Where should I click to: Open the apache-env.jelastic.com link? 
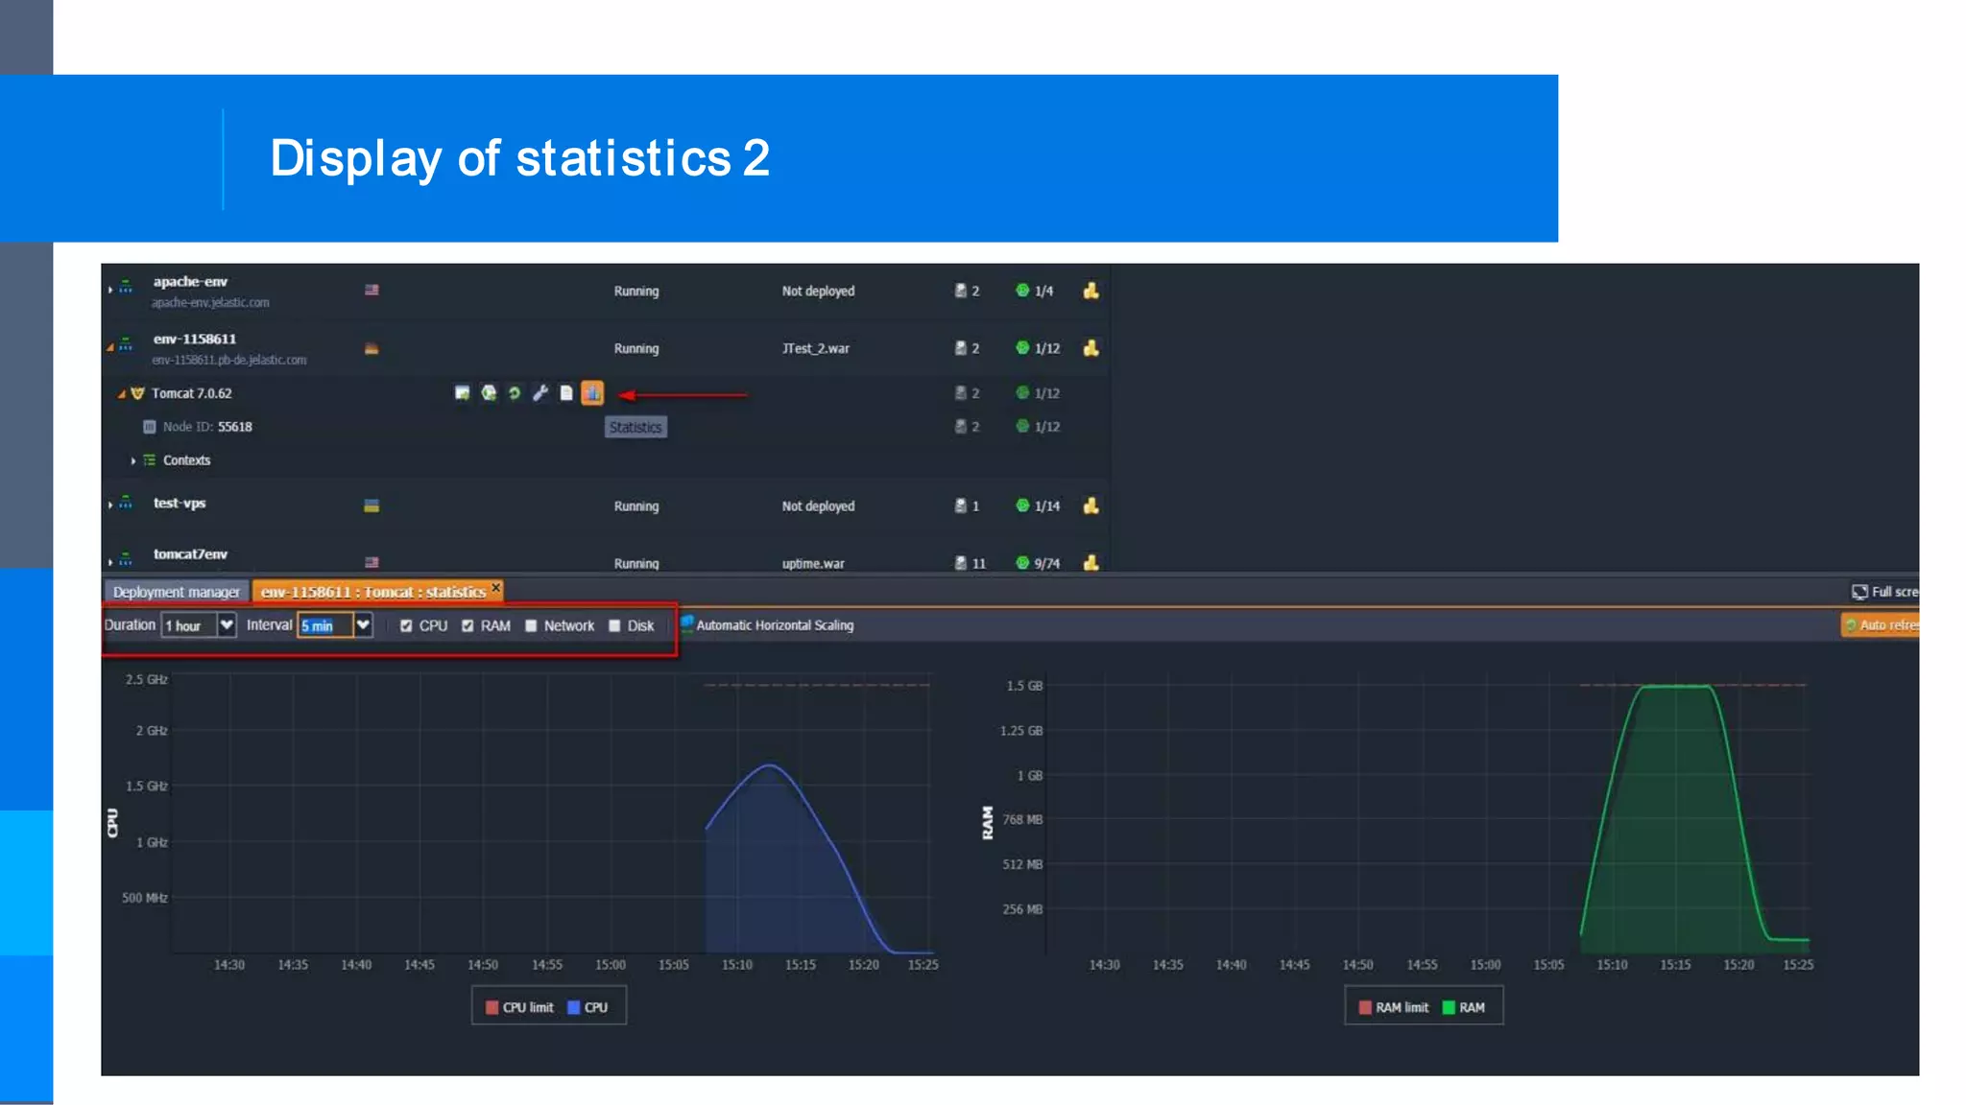point(210,302)
